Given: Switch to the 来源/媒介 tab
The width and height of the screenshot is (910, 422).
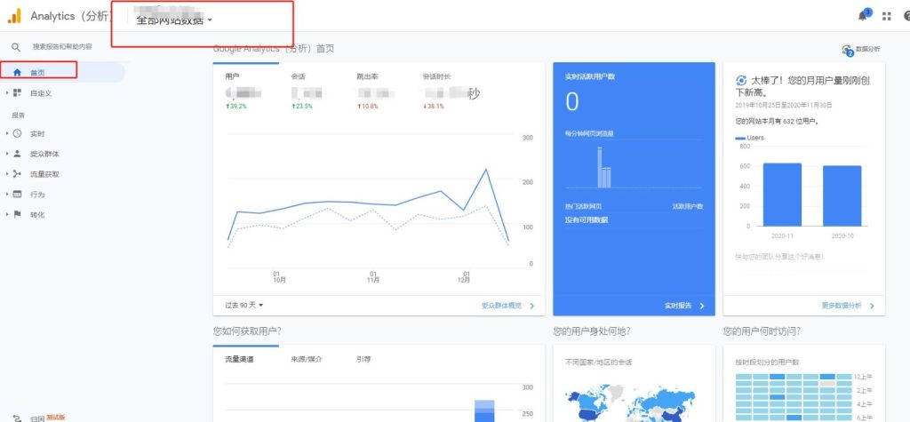Looking at the screenshot, I should (x=307, y=359).
